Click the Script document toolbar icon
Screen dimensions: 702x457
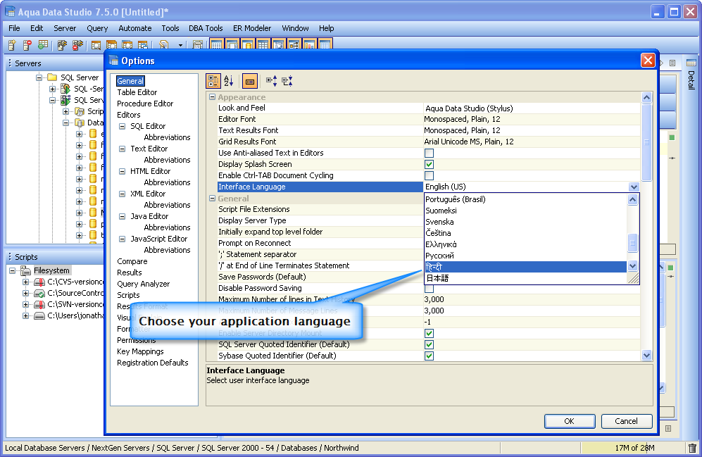click(164, 45)
